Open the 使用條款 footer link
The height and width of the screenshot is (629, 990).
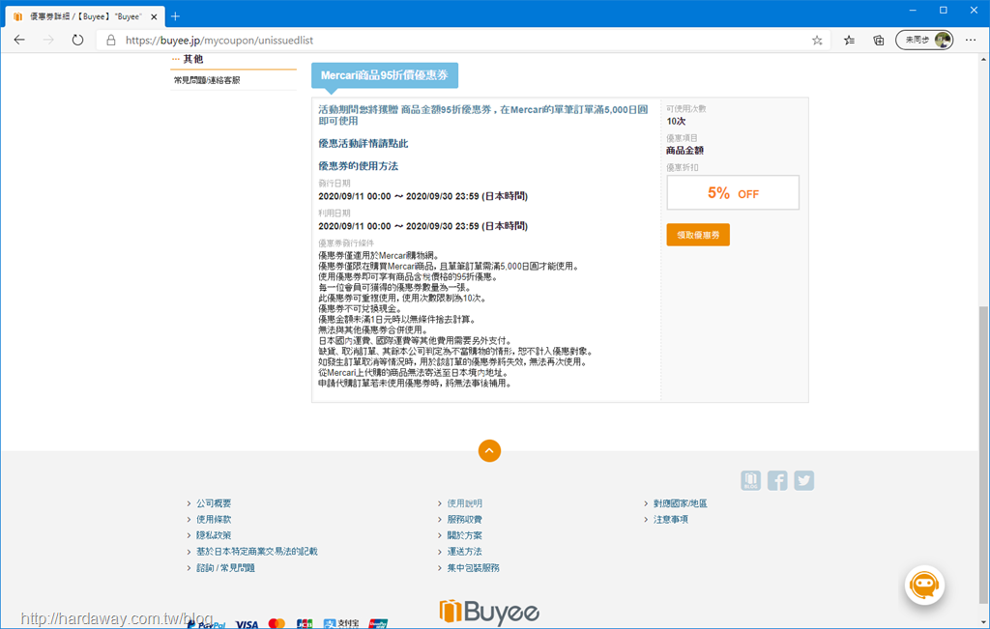[214, 519]
